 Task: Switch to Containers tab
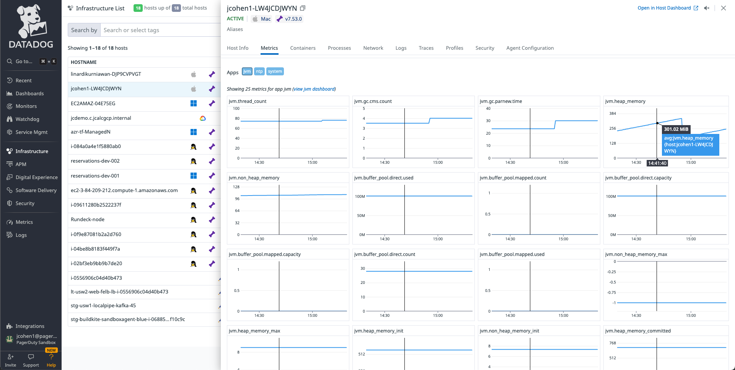point(303,48)
